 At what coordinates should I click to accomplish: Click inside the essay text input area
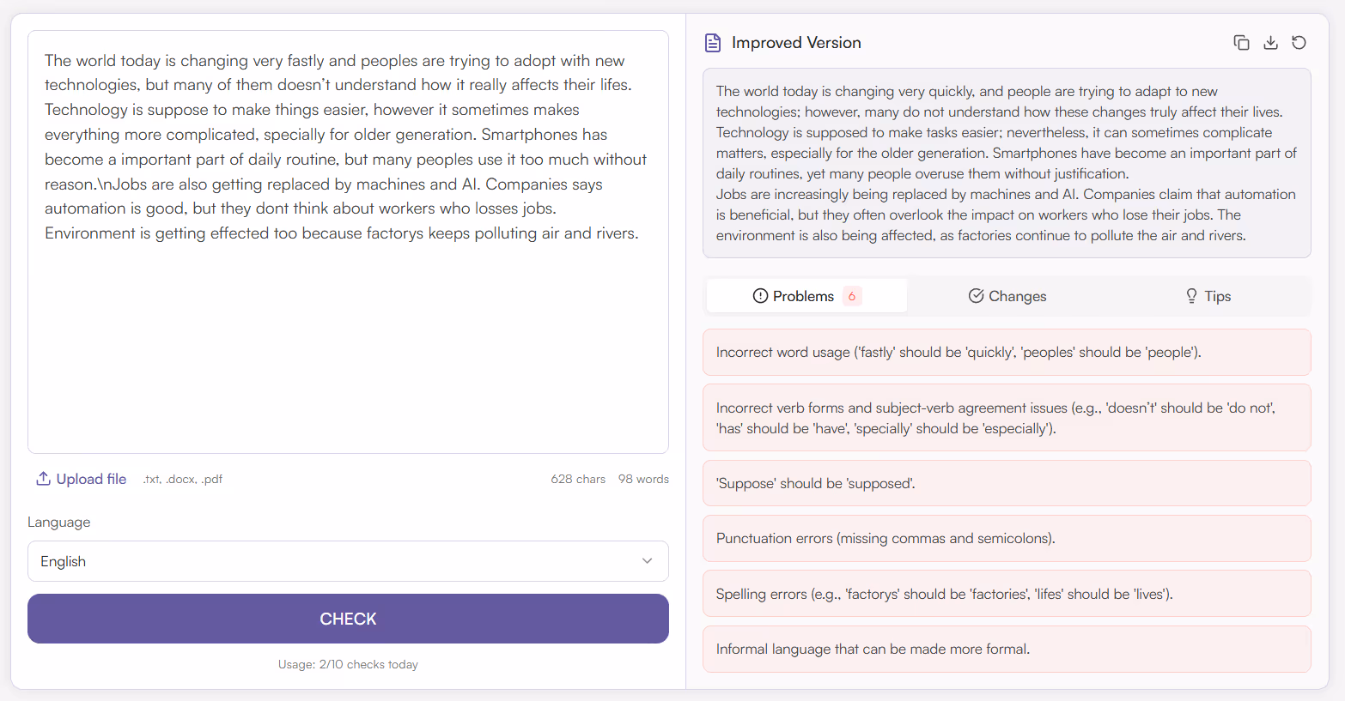(x=348, y=240)
